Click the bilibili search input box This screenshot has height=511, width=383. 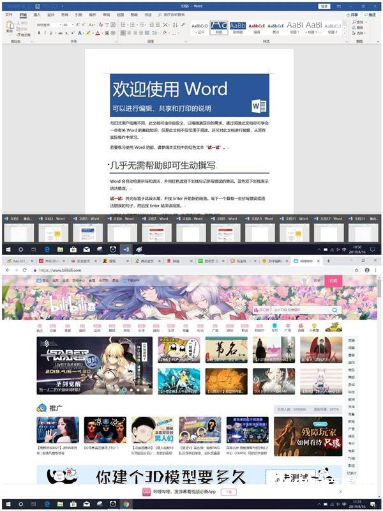point(290,310)
